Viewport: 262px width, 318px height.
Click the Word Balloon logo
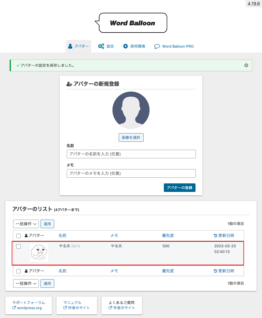coord(131,23)
